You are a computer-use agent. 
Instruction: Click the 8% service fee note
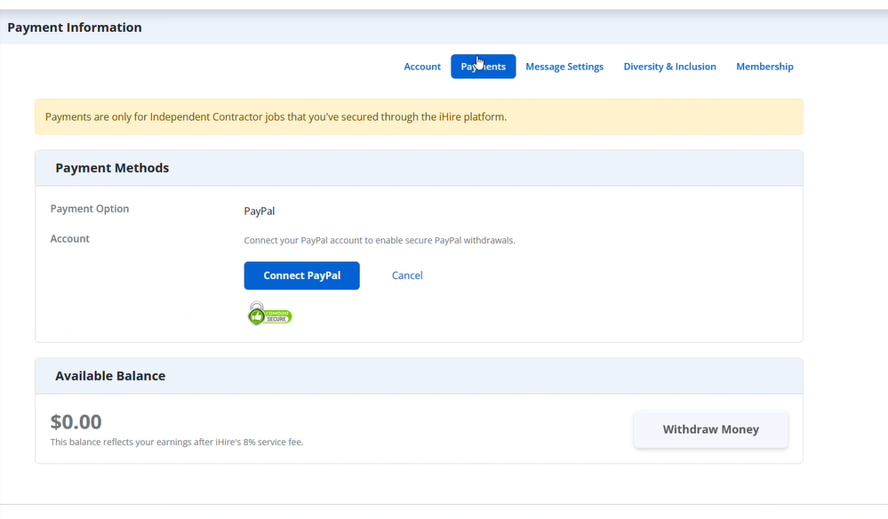pos(177,442)
